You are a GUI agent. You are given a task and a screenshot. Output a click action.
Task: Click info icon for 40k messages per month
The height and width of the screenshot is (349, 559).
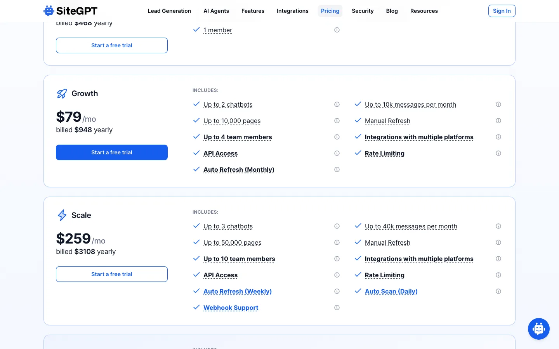point(498,226)
